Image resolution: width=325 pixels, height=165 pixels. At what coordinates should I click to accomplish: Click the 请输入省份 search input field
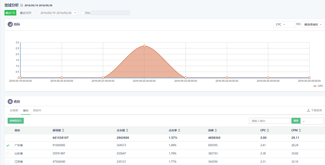click(x=269, y=121)
